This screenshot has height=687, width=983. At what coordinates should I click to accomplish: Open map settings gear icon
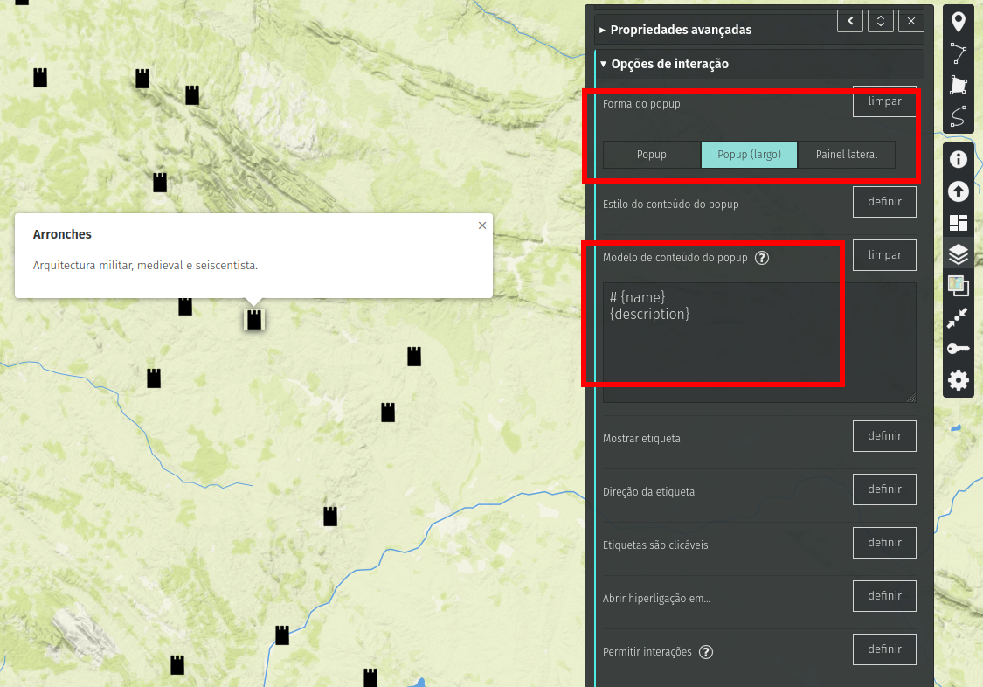(x=958, y=380)
